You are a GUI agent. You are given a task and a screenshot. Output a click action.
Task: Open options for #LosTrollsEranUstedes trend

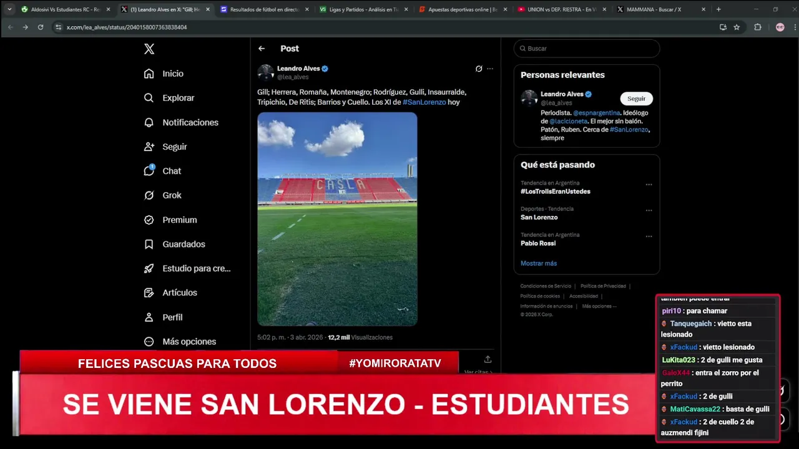coord(649,185)
